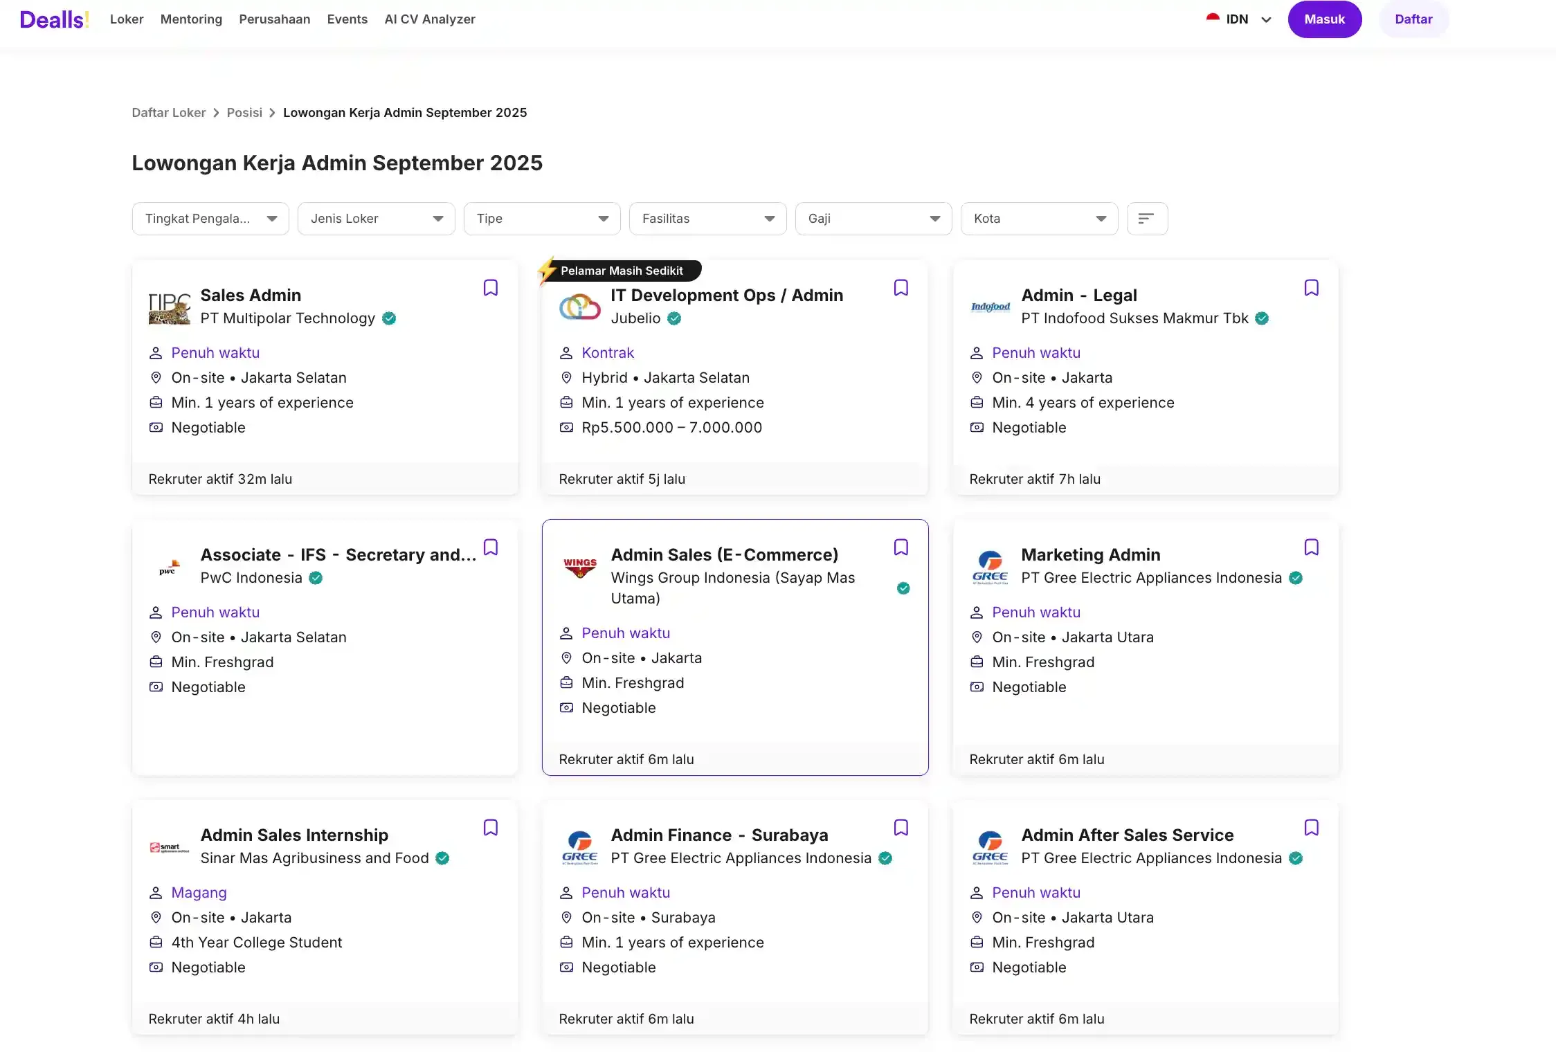The image size is (1556, 1052).
Task: Bookmark the Admin - Legal job
Action: pyautogui.click(x=1312, y=288)
